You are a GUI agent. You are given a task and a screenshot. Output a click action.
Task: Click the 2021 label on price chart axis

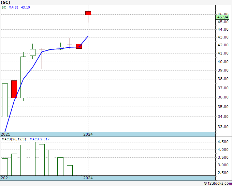(x=5, y=134)
